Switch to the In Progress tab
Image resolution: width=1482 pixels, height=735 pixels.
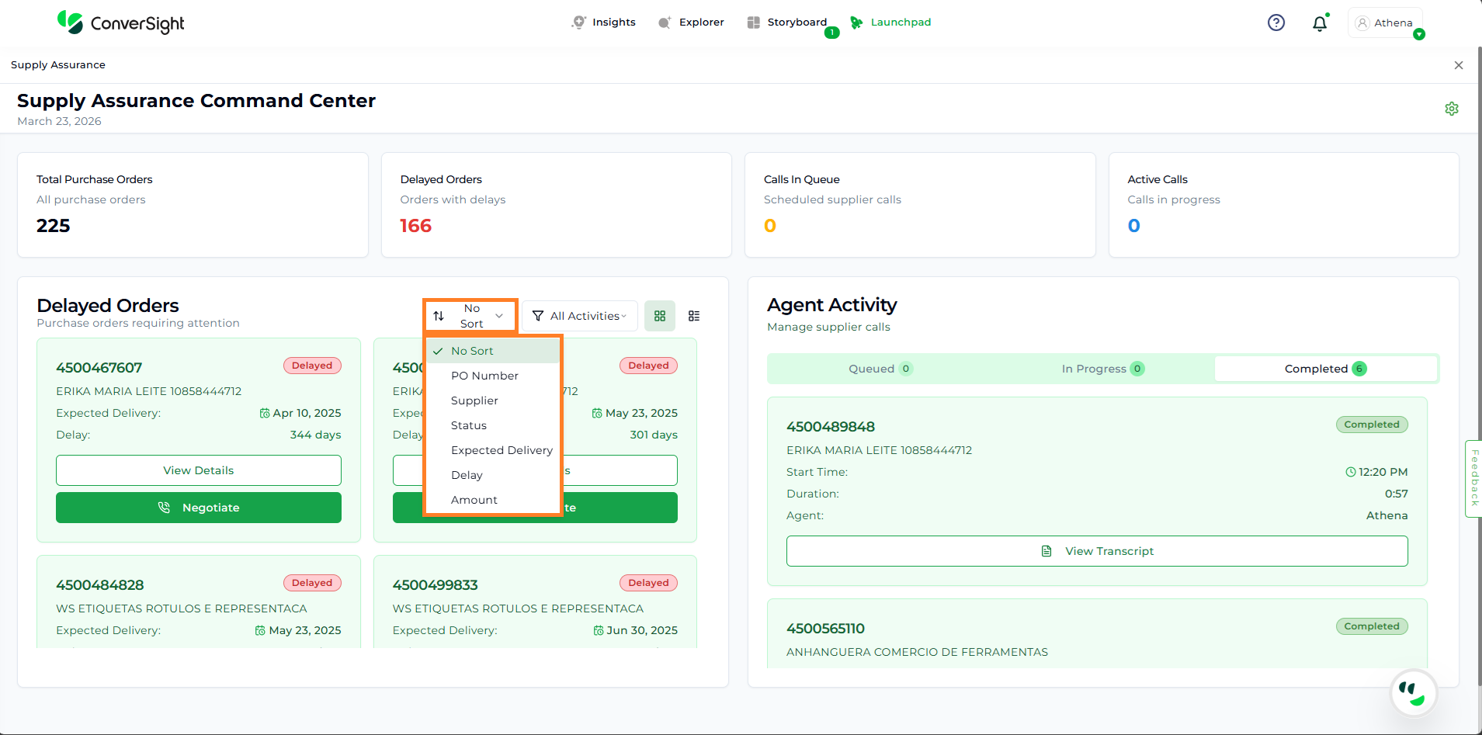tap(1102, 369)
